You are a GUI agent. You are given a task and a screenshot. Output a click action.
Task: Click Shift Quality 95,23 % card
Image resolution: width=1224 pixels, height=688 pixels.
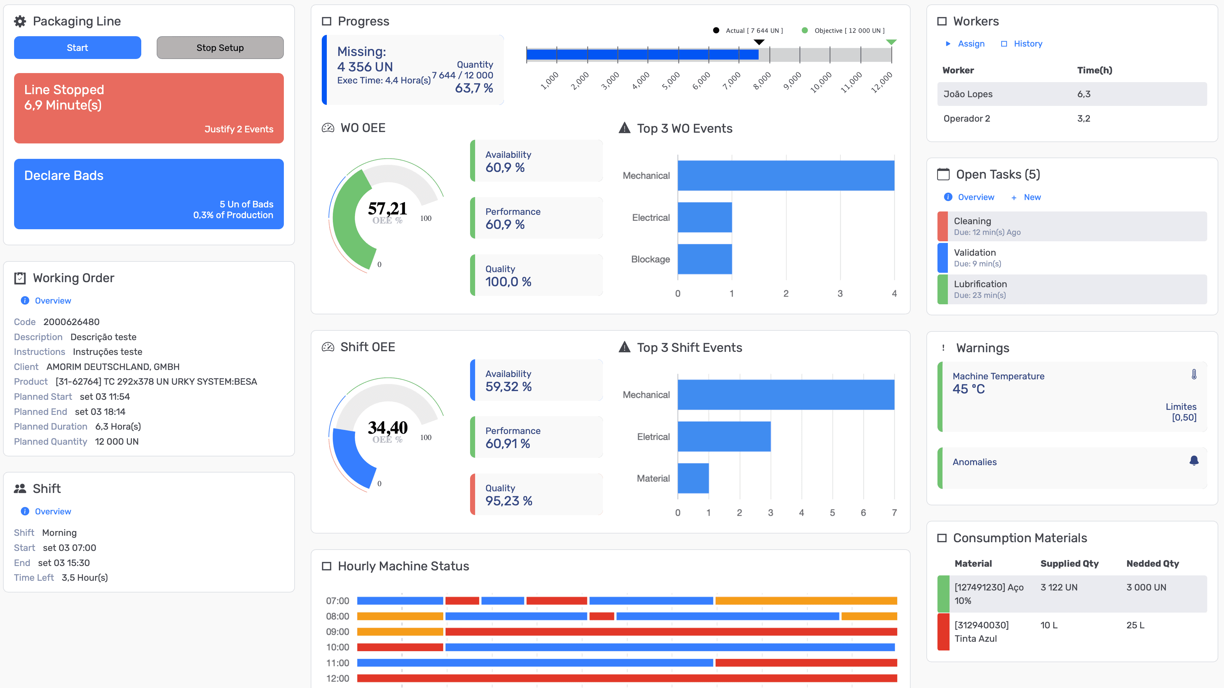pyautogui.click(x=537, y=494)
